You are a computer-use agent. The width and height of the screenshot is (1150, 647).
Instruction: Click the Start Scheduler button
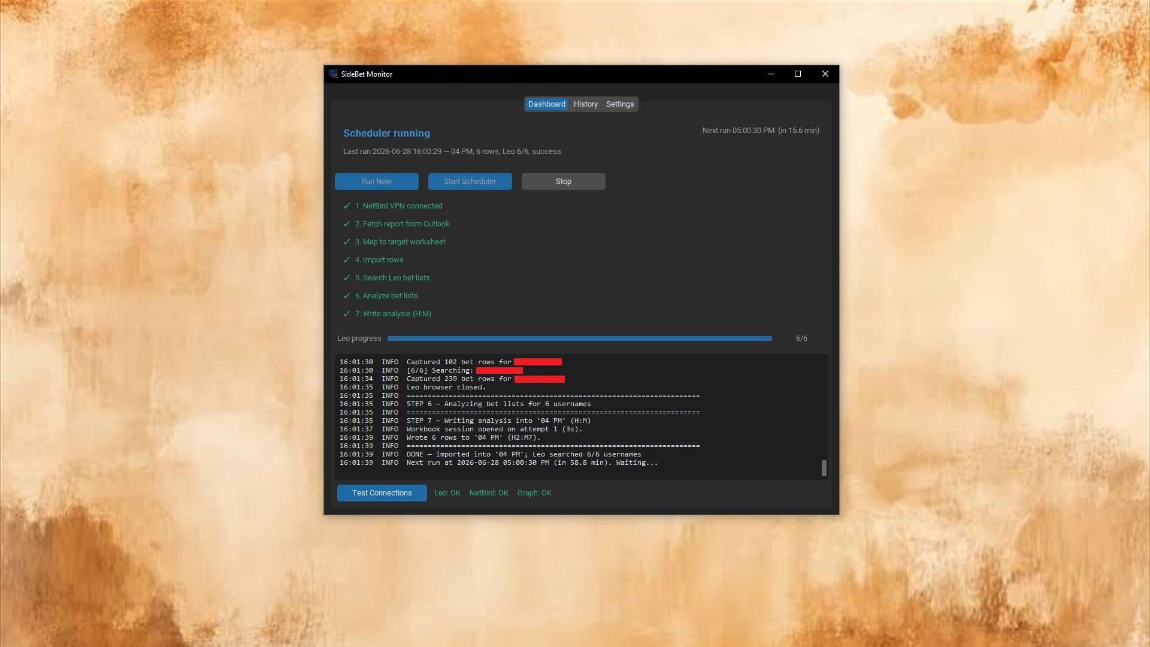(x=470, y=182)
